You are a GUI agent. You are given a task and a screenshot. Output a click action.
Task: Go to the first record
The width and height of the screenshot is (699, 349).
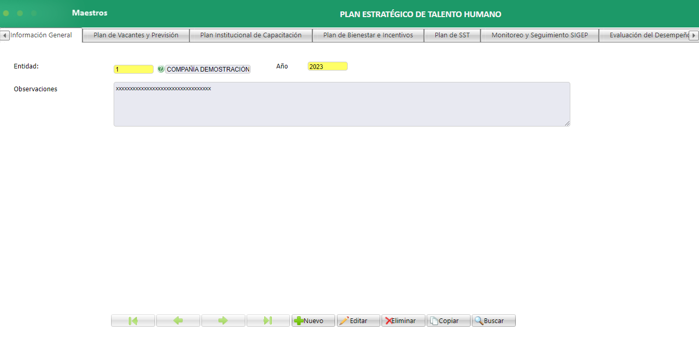(x=133, y=320)
